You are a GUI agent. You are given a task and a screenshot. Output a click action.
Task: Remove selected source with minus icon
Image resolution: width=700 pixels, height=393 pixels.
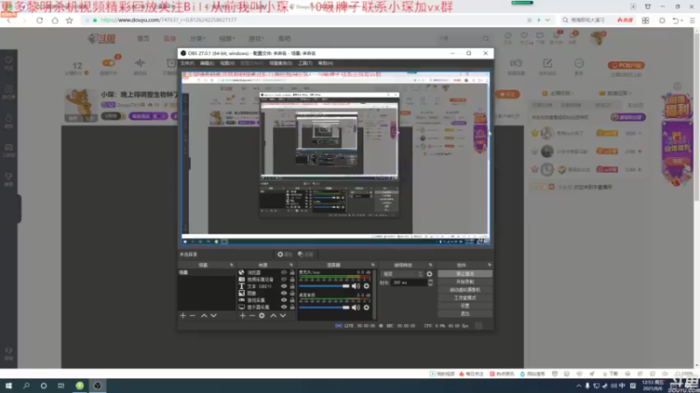[252, 315]
